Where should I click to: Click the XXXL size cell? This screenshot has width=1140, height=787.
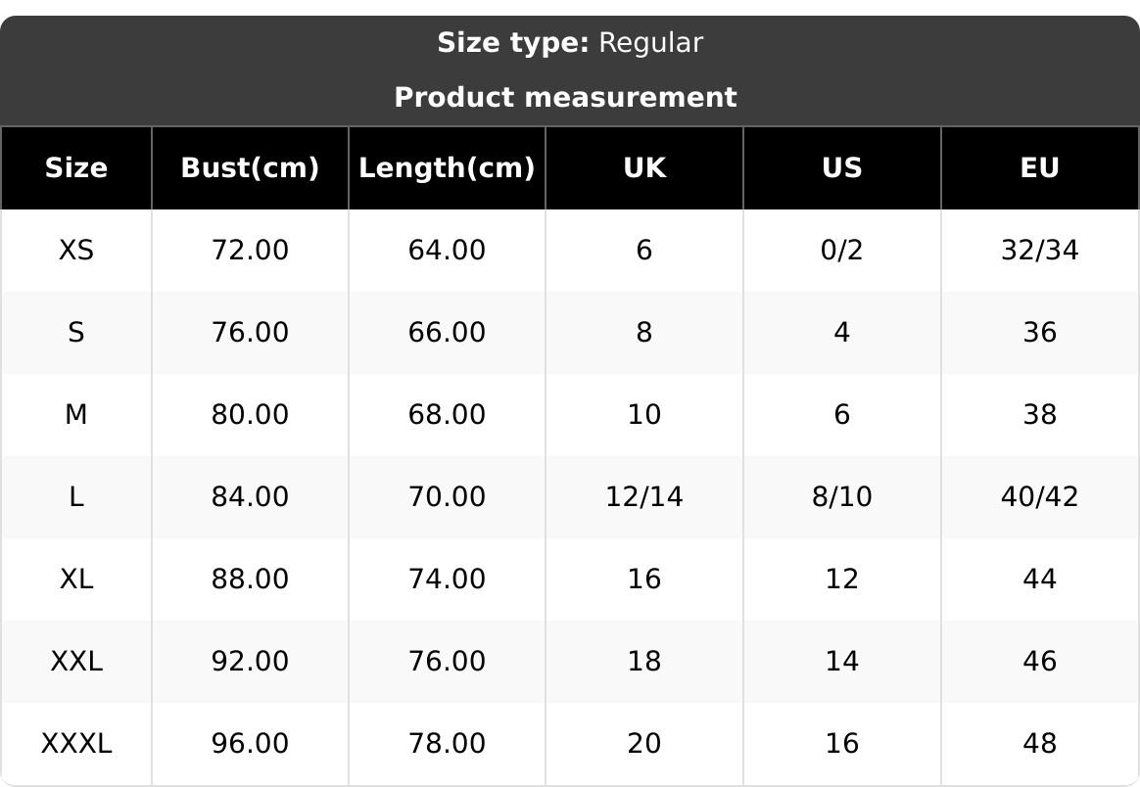76,744
